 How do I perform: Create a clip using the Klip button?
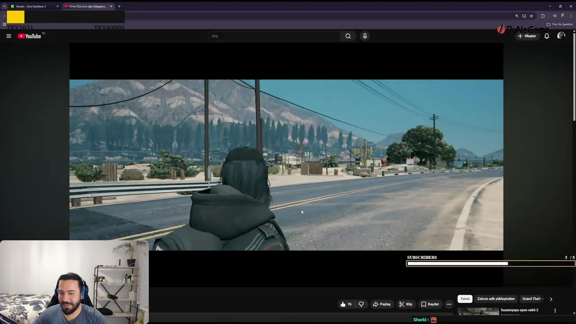point(405,304)
